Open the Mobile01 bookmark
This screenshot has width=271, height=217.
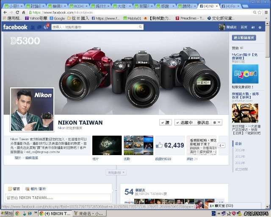132,18
